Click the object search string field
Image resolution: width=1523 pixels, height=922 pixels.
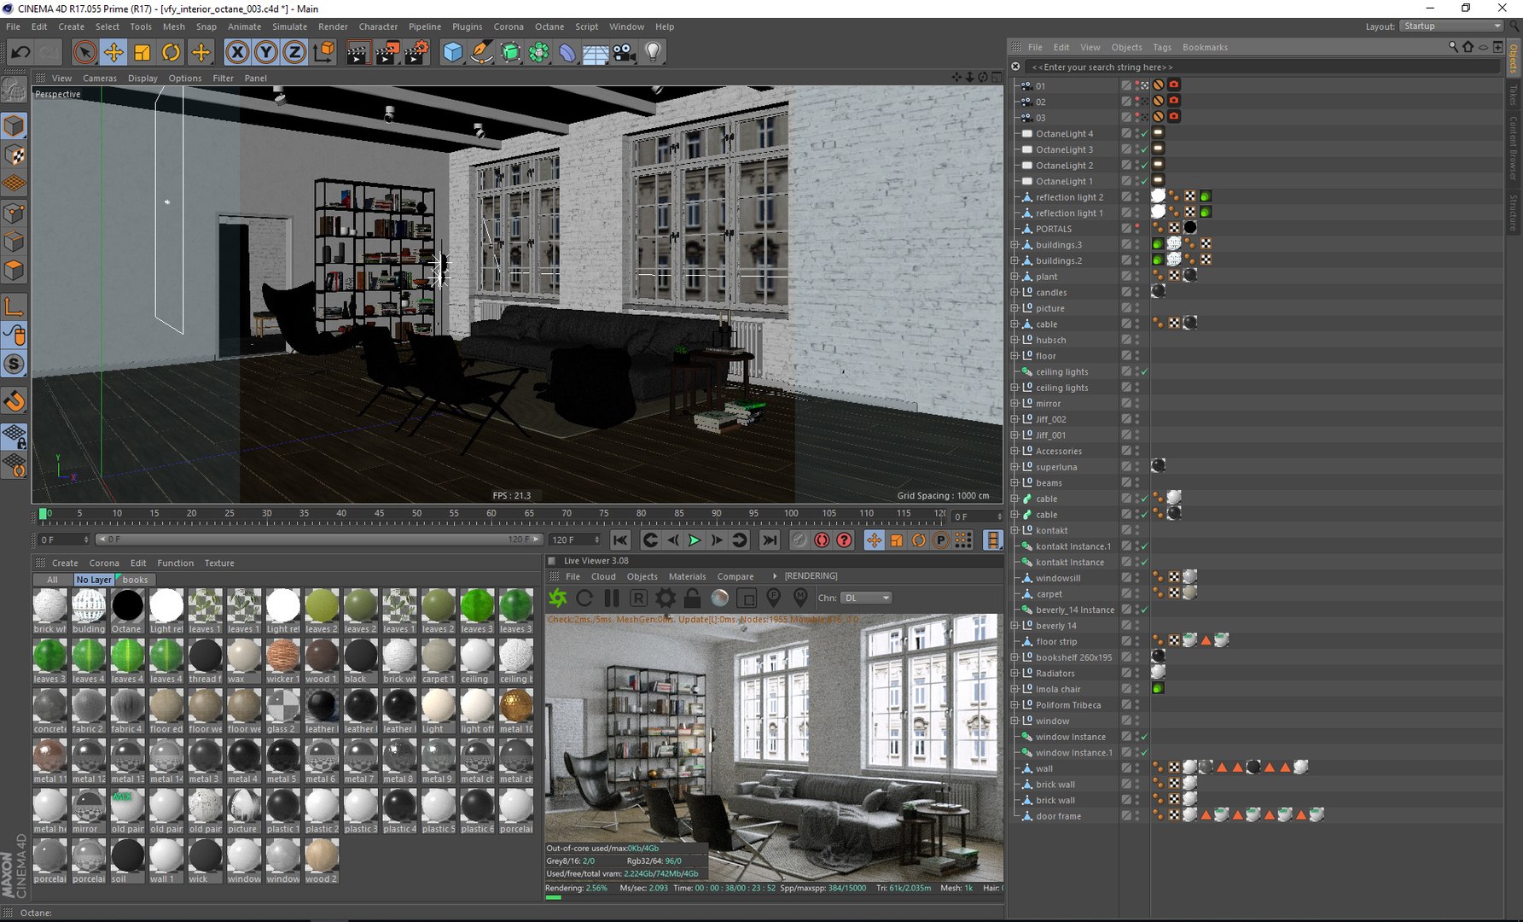click(1263, 67)
